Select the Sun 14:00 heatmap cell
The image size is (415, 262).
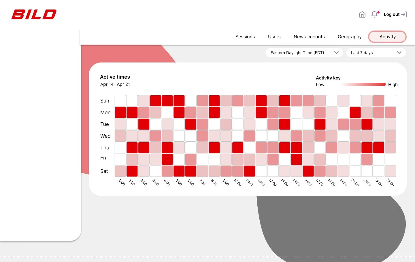click(x=285, y=101)
